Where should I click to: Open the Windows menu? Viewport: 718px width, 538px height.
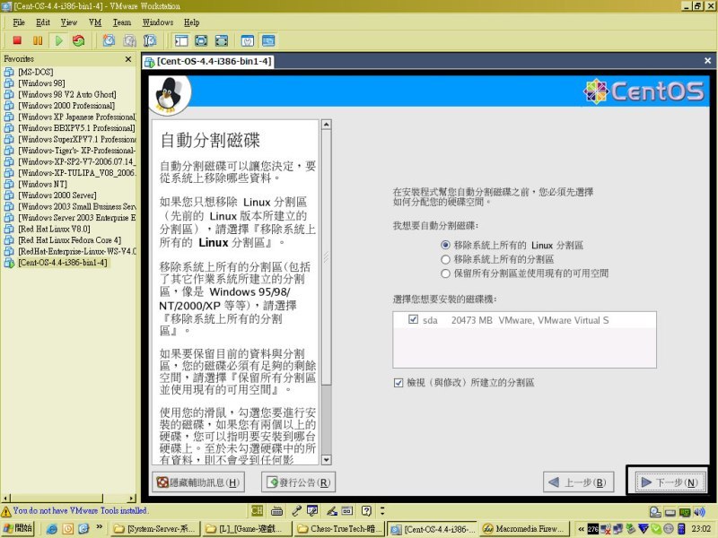158,22
